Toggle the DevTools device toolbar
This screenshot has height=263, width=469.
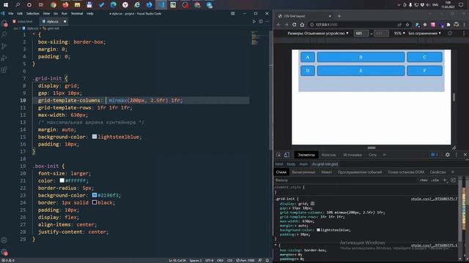(287, 155)
